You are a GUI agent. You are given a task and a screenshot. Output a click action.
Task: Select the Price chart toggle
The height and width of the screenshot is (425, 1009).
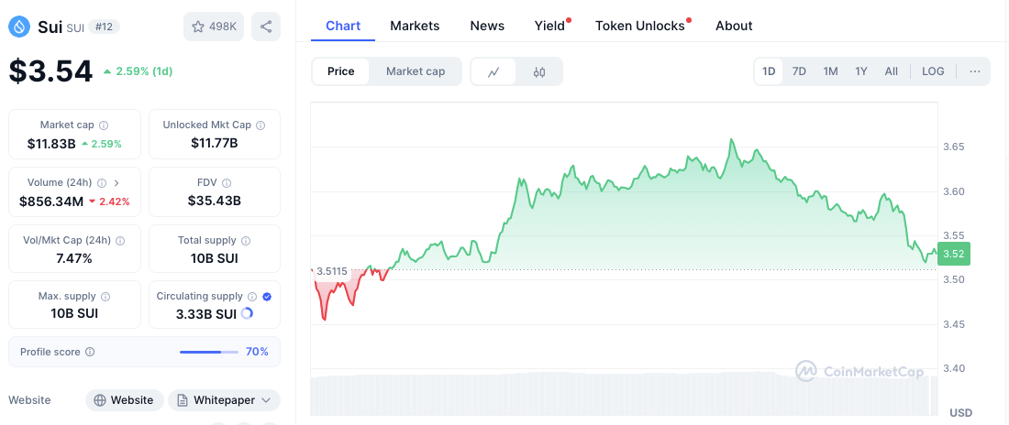pos(341,71)
